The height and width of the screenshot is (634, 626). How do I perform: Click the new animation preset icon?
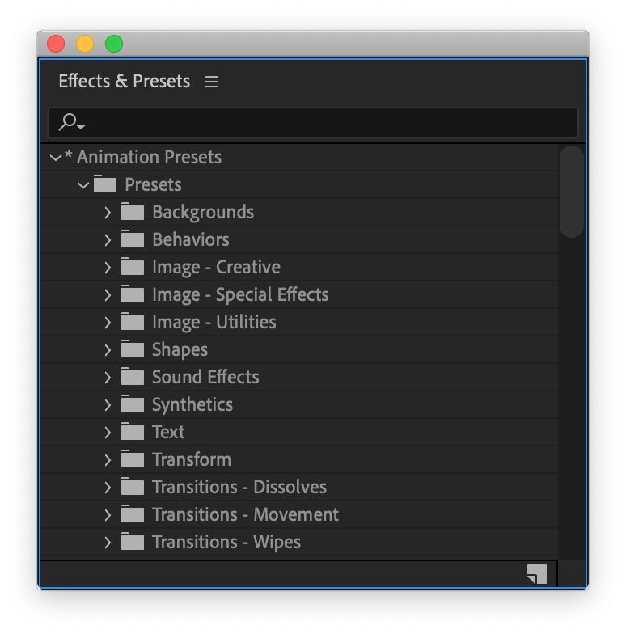(x=537, y=574)
